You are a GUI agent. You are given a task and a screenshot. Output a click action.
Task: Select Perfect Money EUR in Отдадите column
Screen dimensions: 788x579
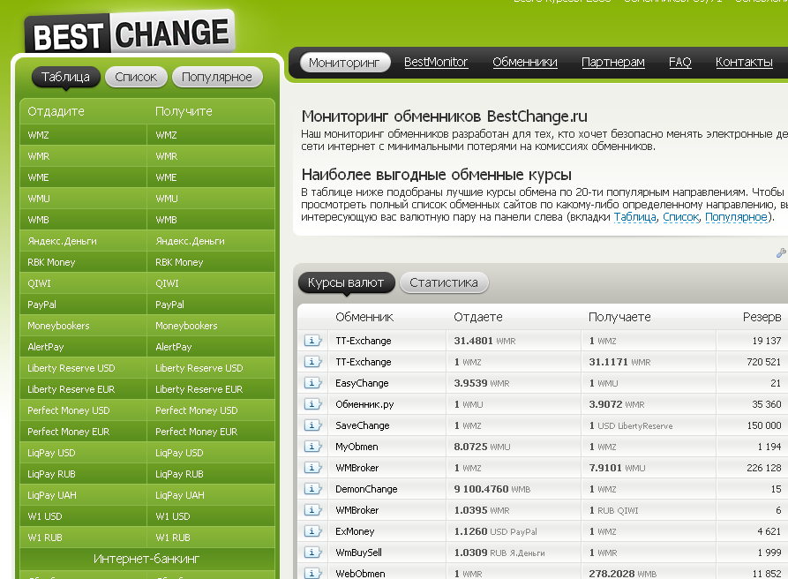[x=83, y=432]
